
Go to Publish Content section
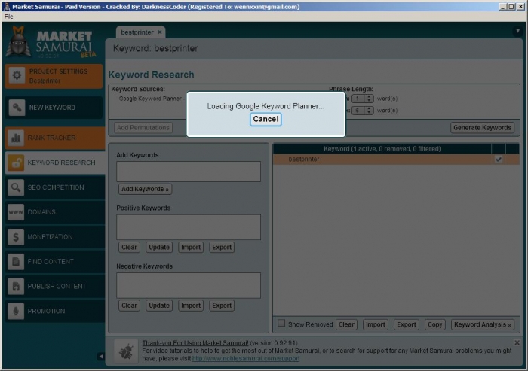pos(54,286)
